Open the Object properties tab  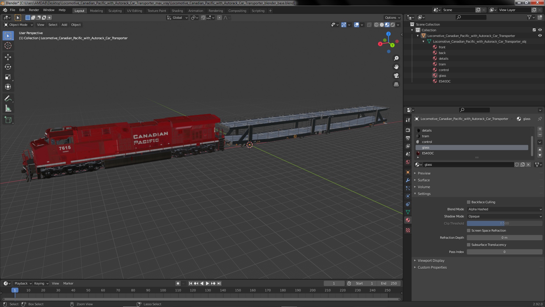pyautogui.click(x=408, y=172)
